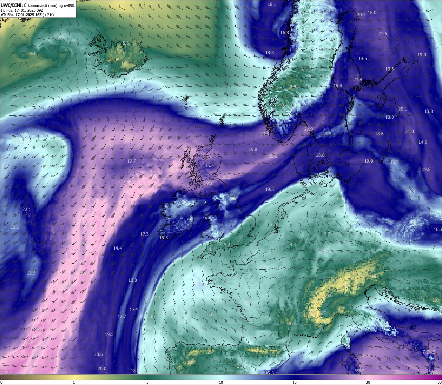Image resolution: width=442 pixels, height=385 pixels.
Task: Click the IT: Fös. 17. 01. 2025 09Z line
Action: (22, 10)
